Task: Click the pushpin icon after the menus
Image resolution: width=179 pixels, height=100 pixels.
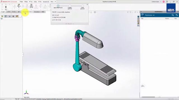Action: 55,2
